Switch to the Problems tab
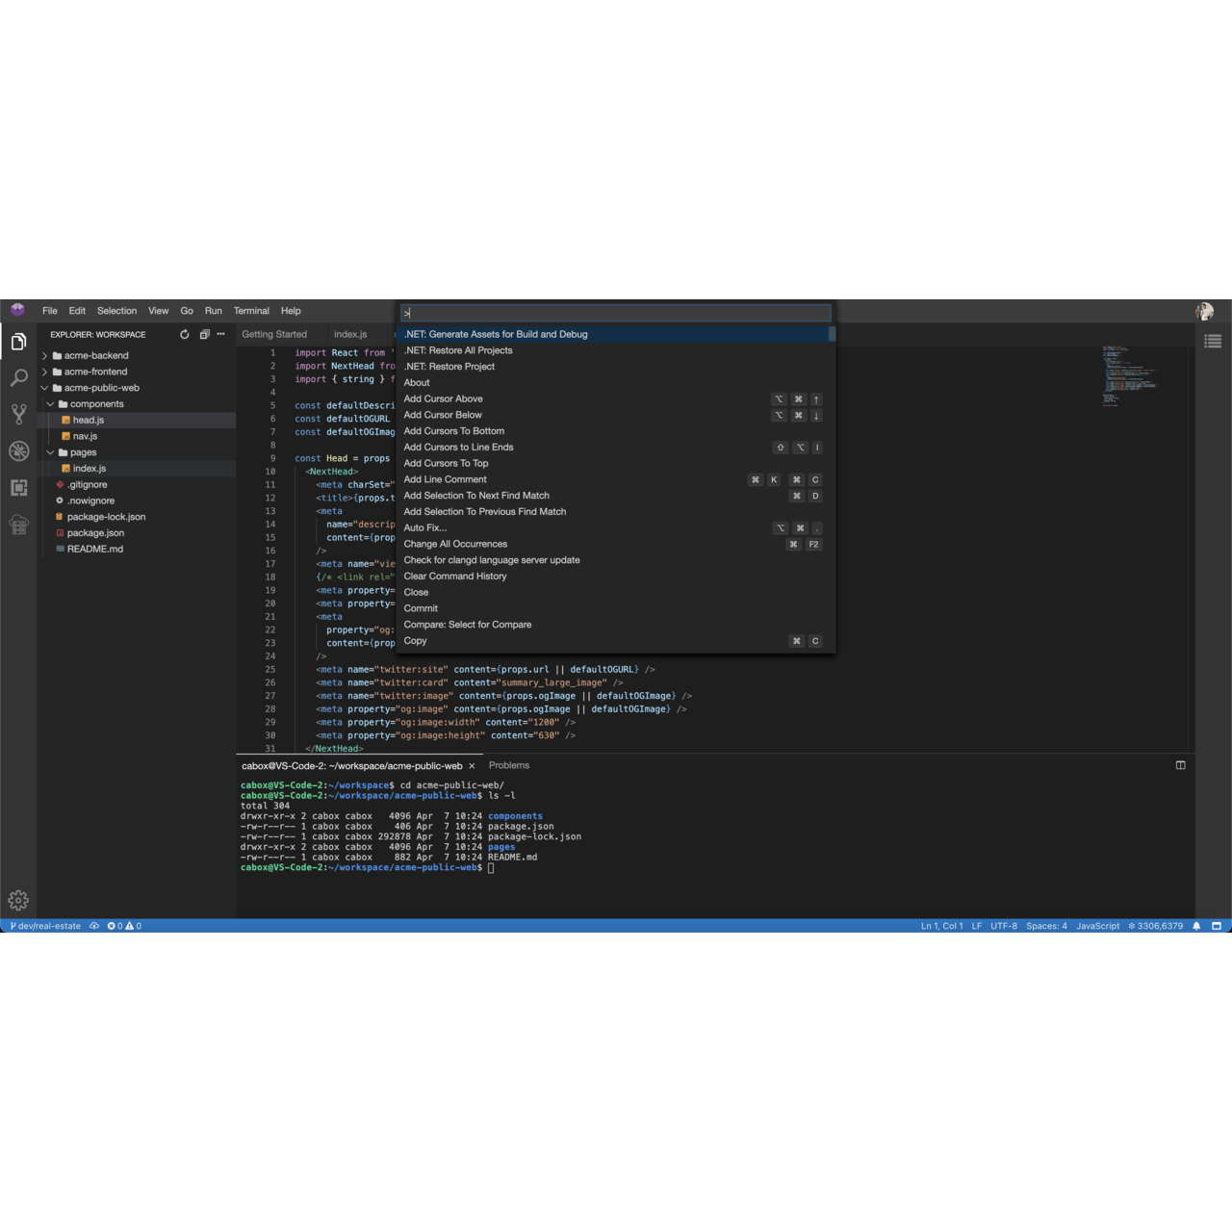Viewport: 1232px width, 1232px height. (508, 765)
